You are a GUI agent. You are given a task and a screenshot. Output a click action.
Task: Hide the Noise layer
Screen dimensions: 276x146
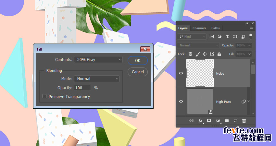coord(181,73)
